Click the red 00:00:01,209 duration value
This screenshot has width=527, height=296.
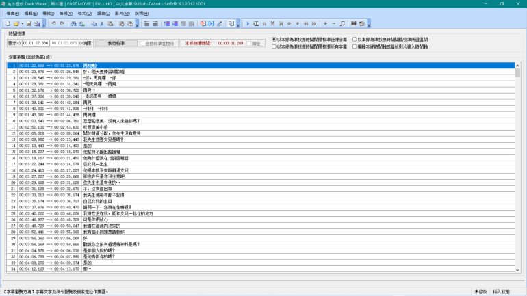coord(231,43)
